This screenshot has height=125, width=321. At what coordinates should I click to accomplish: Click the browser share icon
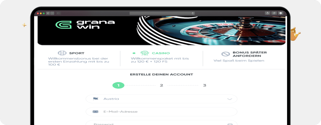coord(268,13)
